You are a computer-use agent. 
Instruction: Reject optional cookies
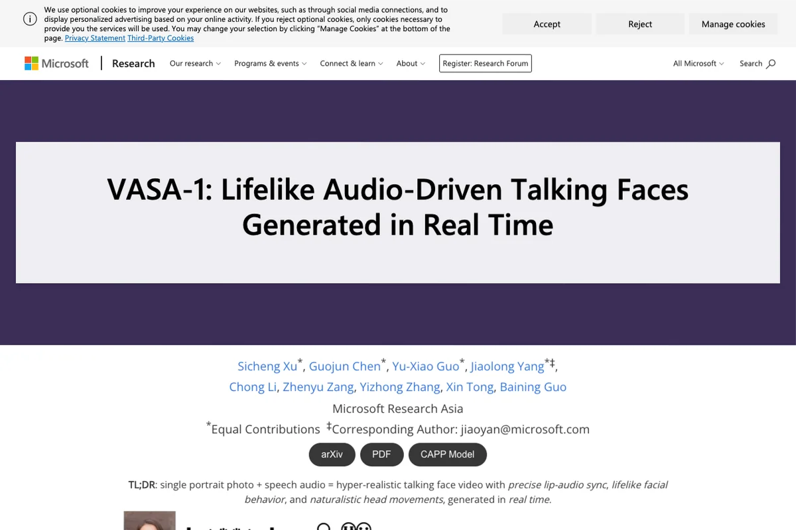point(640,24)
